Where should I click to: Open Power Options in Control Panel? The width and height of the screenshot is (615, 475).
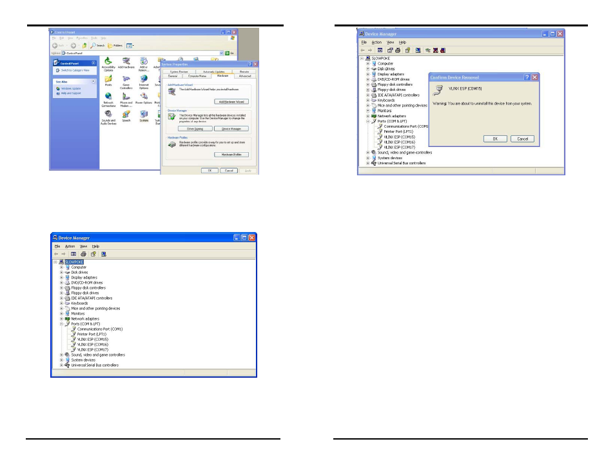[144, 98]
